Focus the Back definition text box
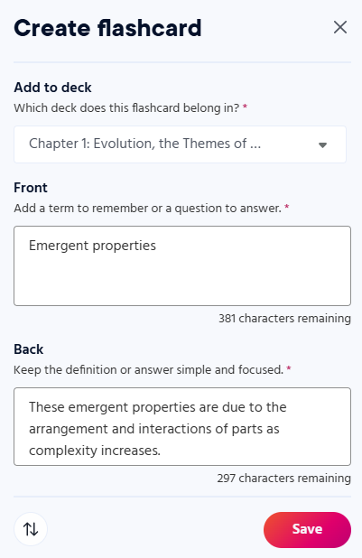The image size is (362, 558). [182, 426]
